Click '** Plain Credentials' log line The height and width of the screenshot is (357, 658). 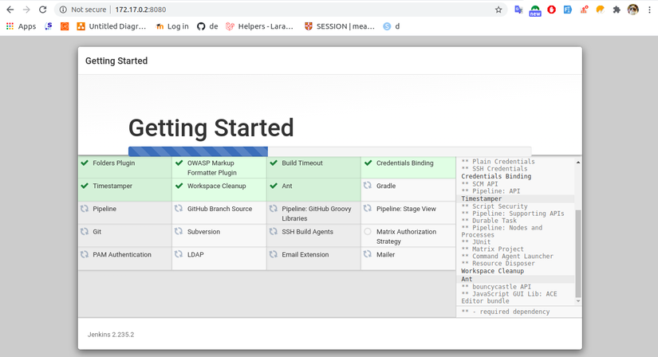coord(498,162)
